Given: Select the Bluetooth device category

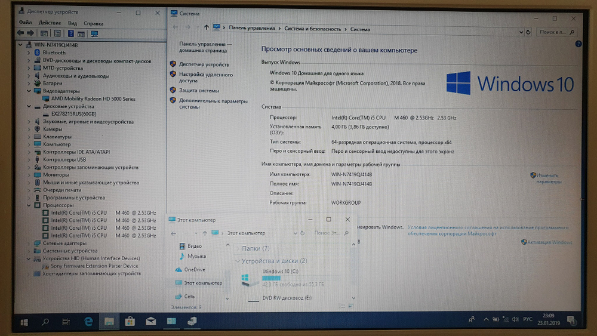Looking at the screenshot, I should (54, 53).
